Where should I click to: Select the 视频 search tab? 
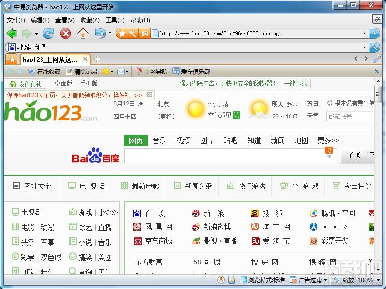pyautogui.click(x=183, y=140)
